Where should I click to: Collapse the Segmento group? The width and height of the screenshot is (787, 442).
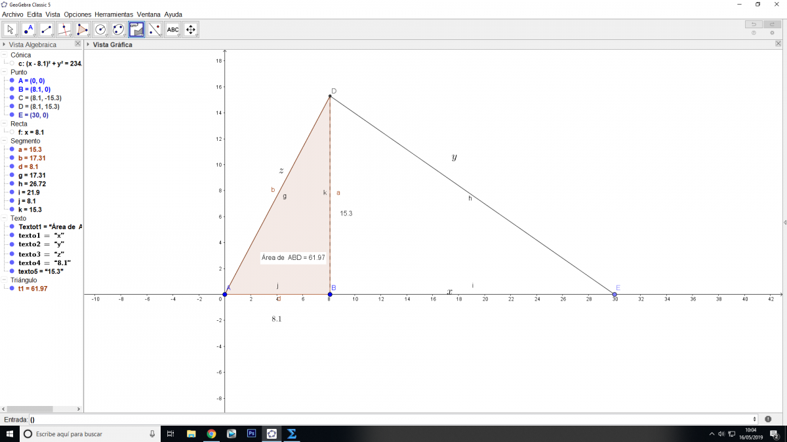point(5,141)
